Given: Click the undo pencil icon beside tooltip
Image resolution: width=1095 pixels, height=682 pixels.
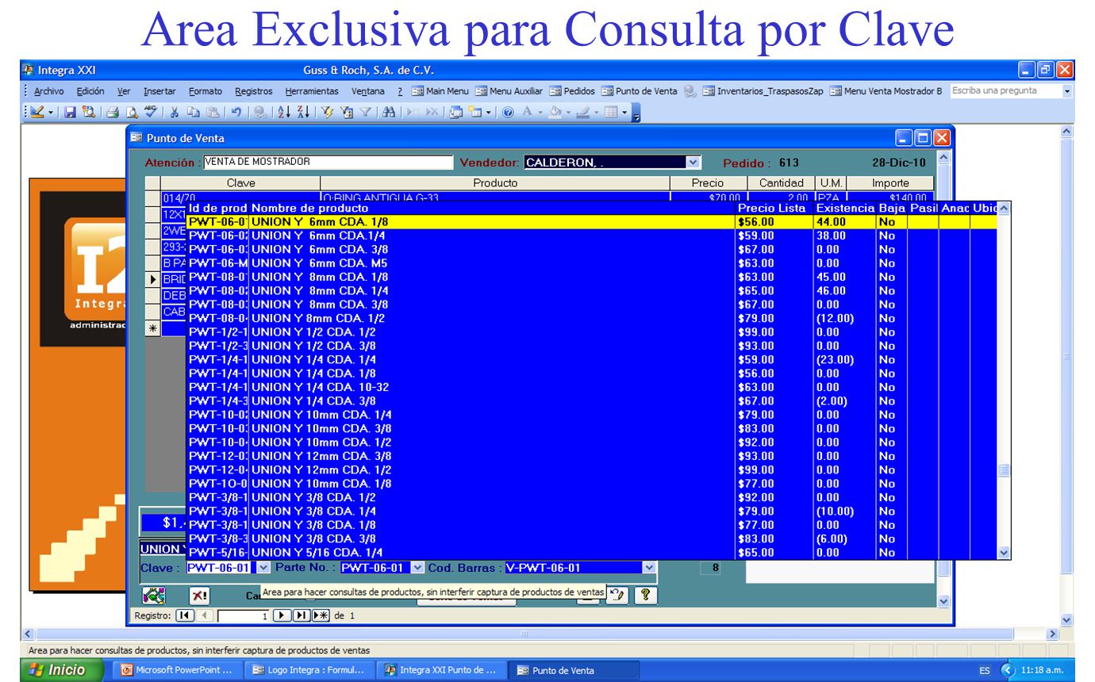Looking at the screenshot, I should pyautogui.click(x=618, y=595).
